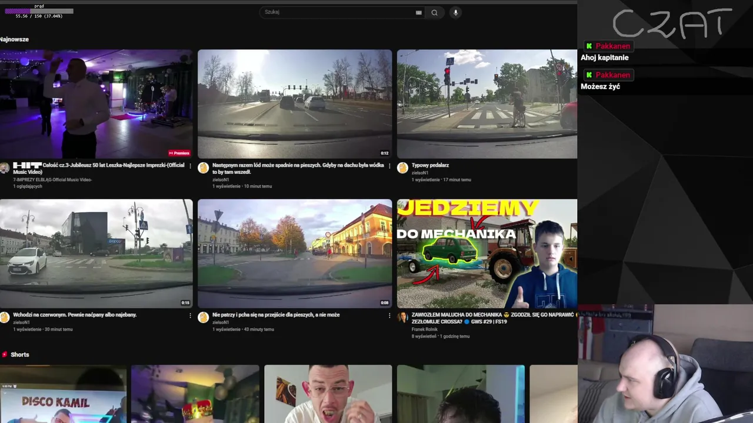Open options menu for Jubileusz 50 lat Leszka video
This screenshot has width=753, height=423.
pos(190,166)
